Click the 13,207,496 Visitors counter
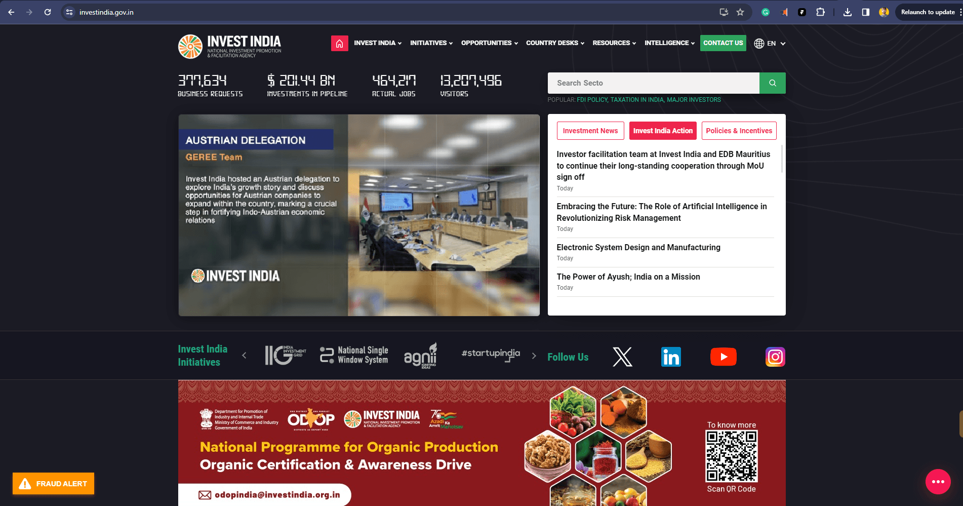 pos(471,85)
